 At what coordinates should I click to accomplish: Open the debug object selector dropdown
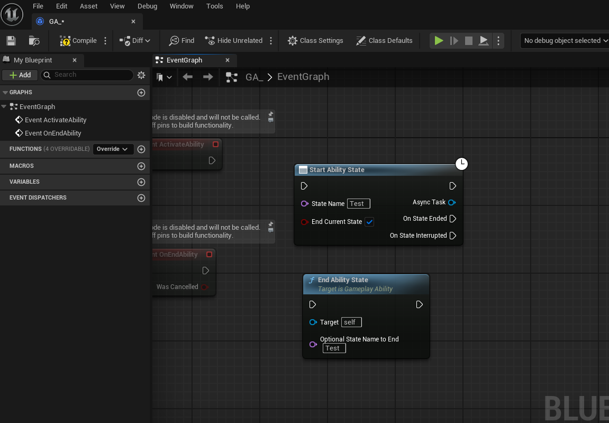565,40
